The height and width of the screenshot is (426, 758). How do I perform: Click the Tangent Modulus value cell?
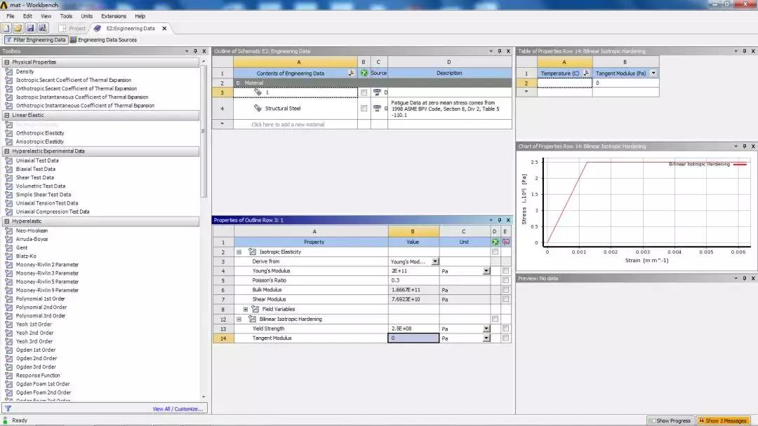[x=413, y=338]
